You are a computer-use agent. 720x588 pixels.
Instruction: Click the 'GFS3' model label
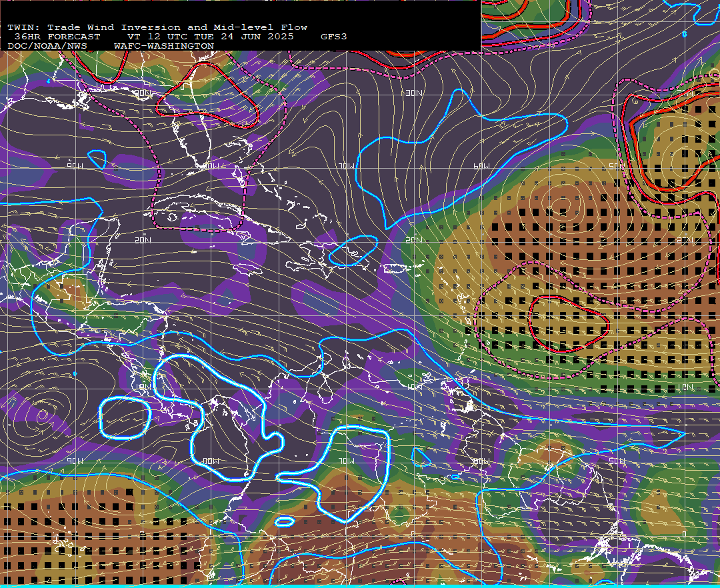(334, 36)
